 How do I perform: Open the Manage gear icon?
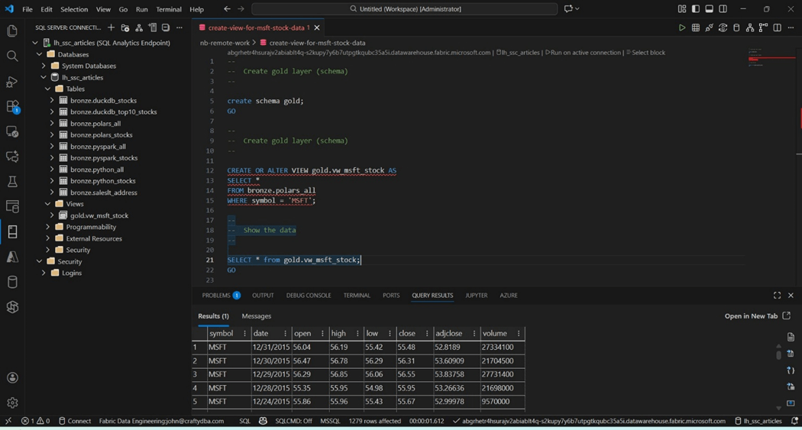(x=12, y=403)
